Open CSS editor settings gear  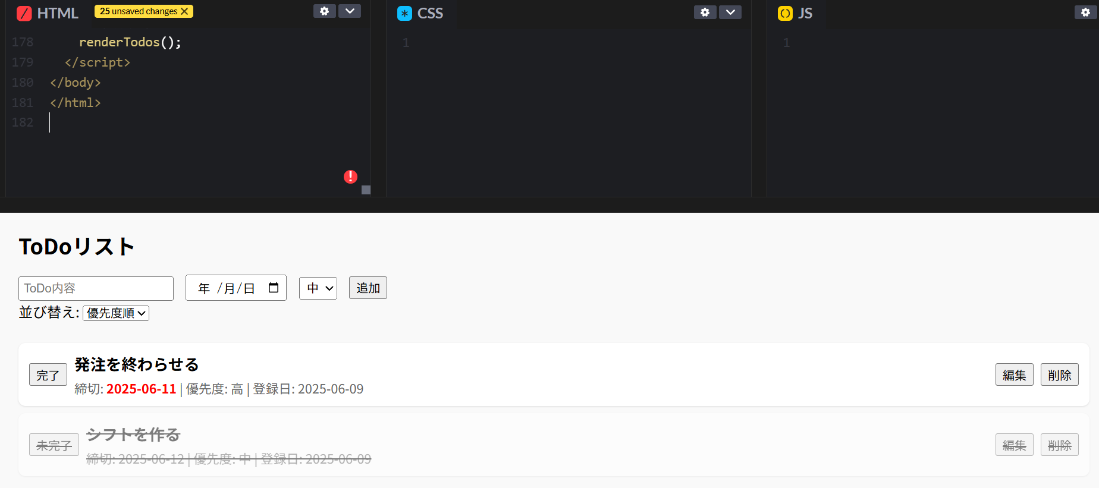[x=705, y=12]
